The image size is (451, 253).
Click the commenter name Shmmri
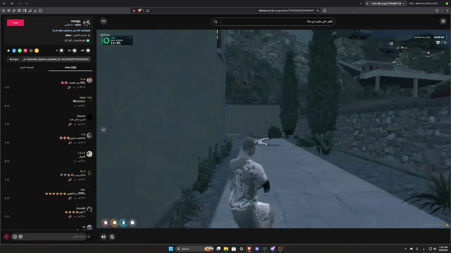click(81, 116)
